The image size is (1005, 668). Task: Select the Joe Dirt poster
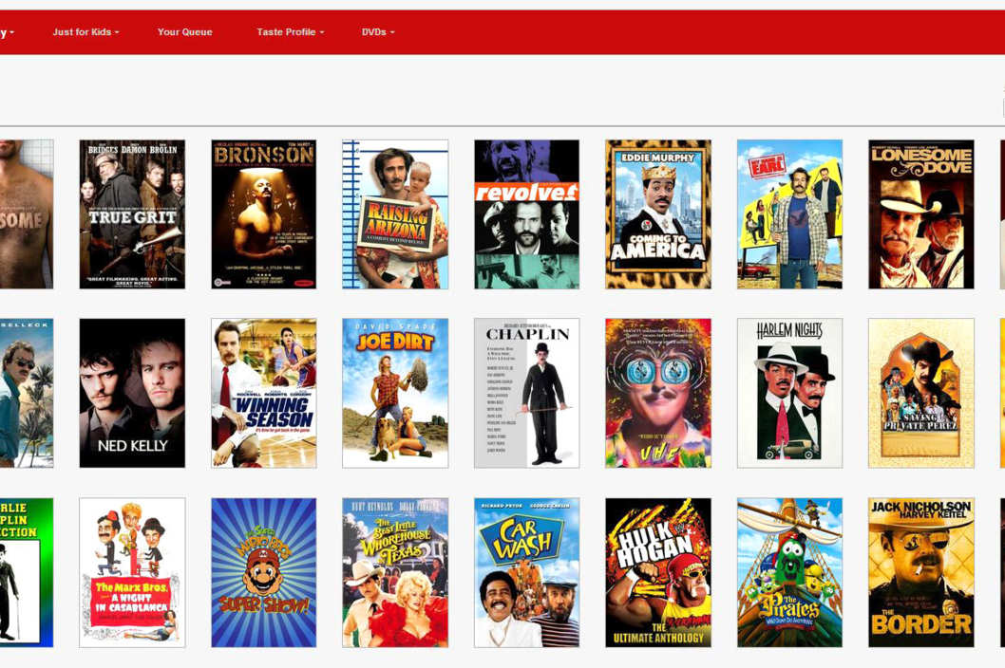[x=395, y=393]
